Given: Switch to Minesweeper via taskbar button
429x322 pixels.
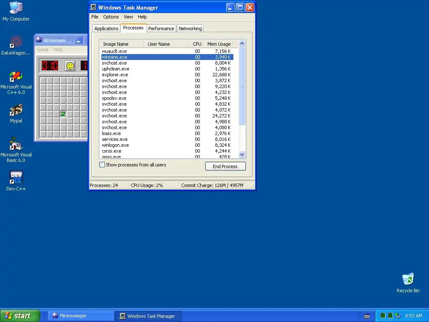Looking at the screenshot, I should coord(81,316).
